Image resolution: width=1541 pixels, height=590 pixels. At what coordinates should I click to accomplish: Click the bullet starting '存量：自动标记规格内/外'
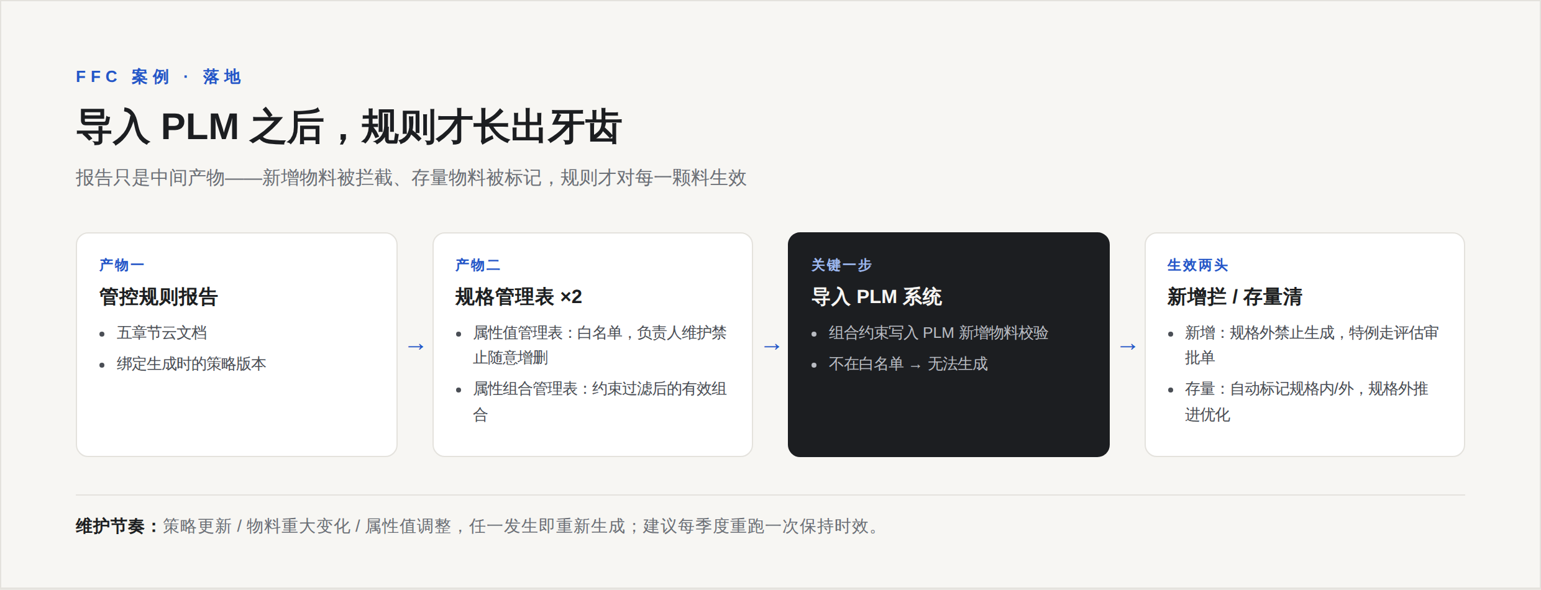point(1307,402)
